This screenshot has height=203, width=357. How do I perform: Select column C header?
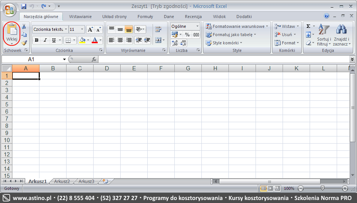[80, 68]
